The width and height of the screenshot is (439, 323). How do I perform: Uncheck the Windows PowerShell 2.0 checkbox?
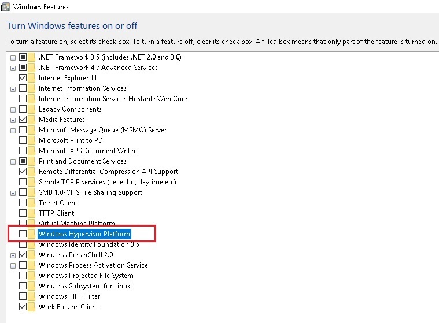click(x=23, y=254)
